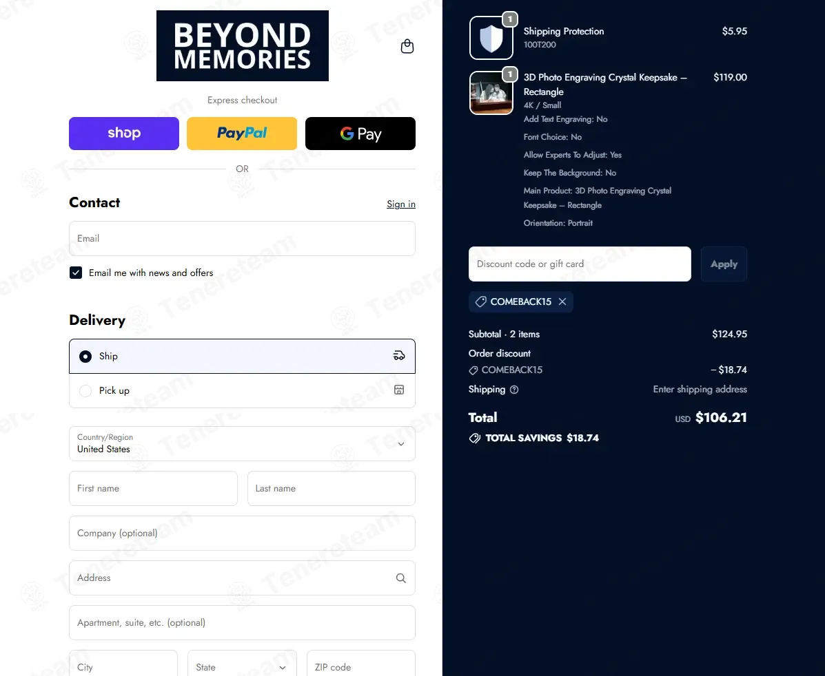Click the delivery truck icon in Ship row
This screenshot has height=676, width=825.
399,356
